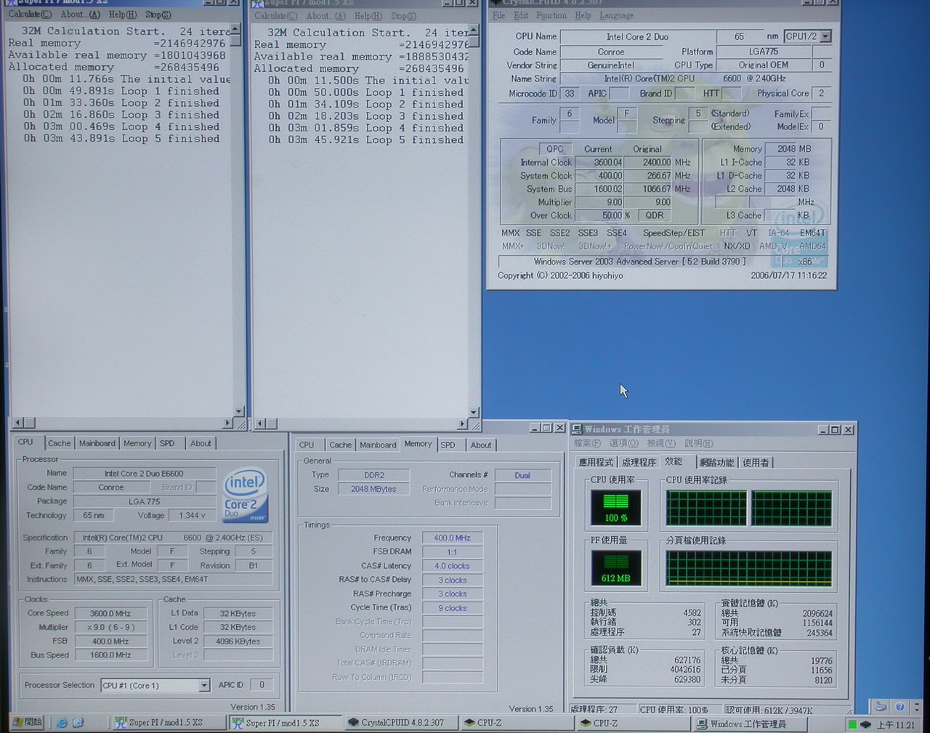Open the Edit menu in CrystalCPUID

521,15
